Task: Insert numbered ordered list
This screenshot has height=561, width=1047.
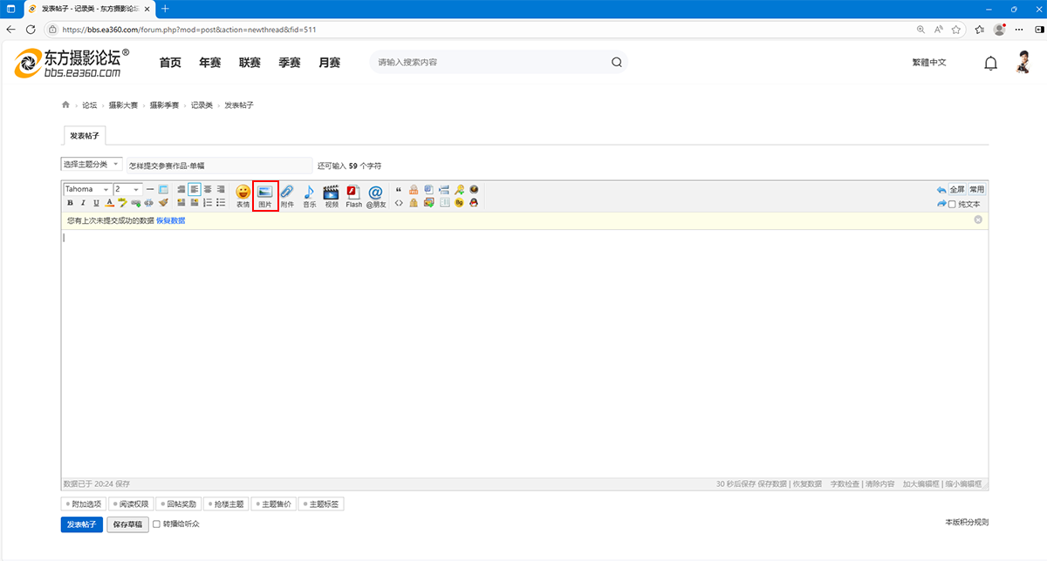Action: click(x=208, y=203)
